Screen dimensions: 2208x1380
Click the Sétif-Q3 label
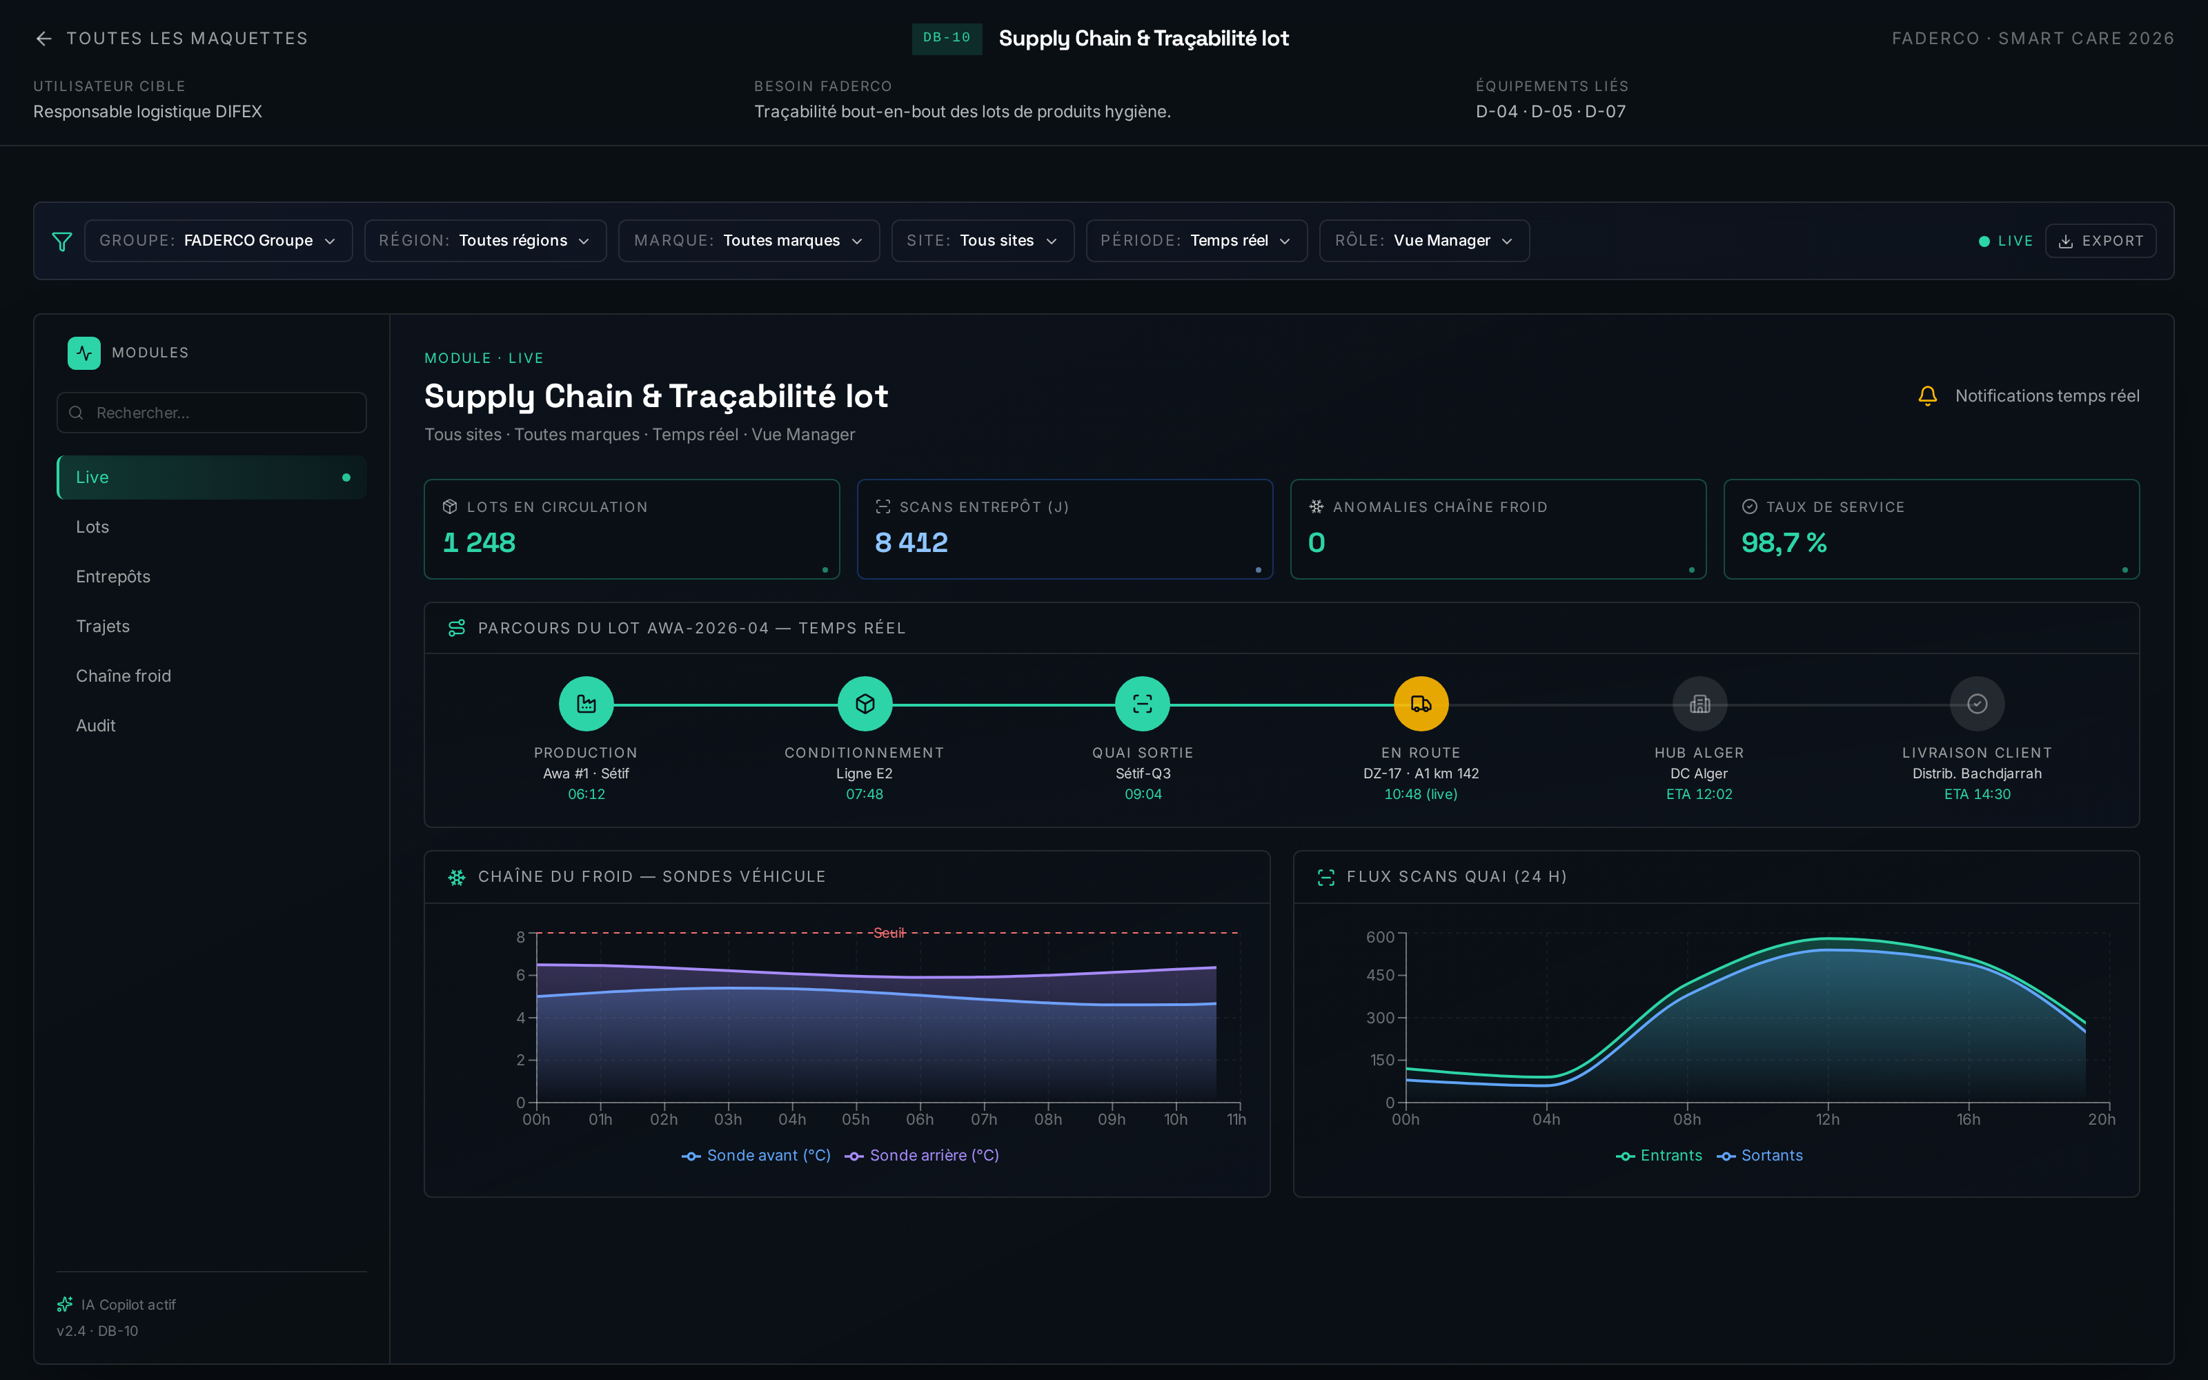coord(1143,773)
